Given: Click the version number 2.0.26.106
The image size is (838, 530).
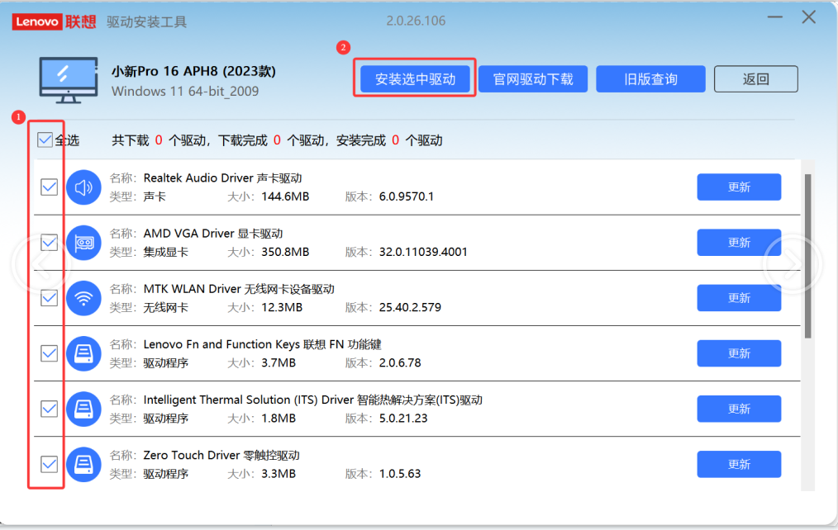Looking at the screenshot, I should (416, 21).
